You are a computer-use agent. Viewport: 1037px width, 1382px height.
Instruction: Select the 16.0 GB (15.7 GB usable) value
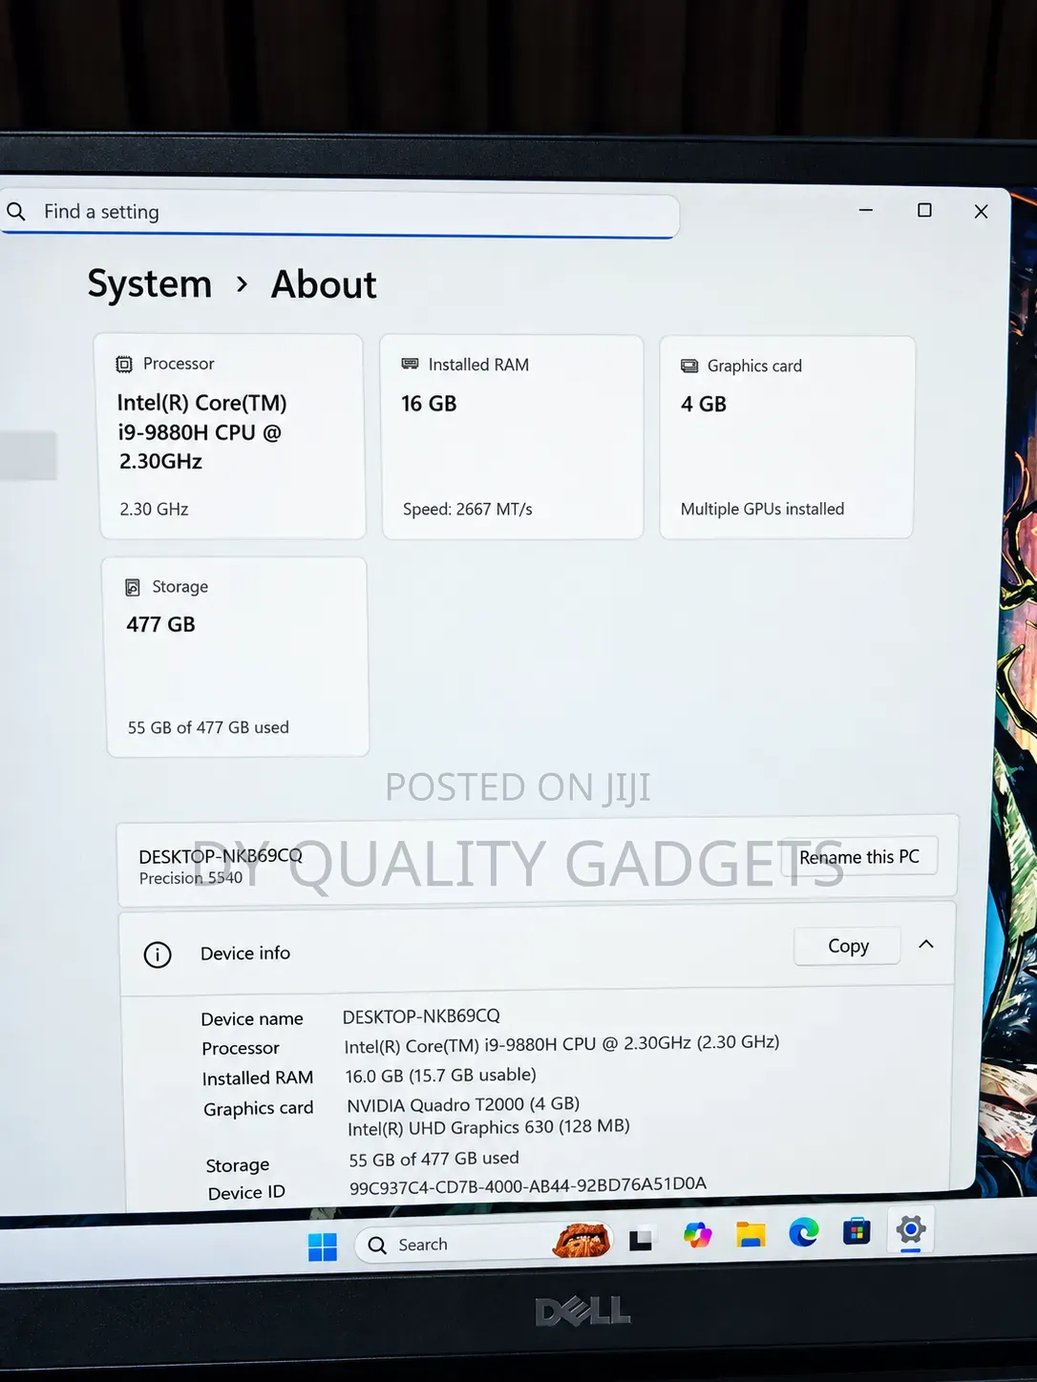[440, 1076]
